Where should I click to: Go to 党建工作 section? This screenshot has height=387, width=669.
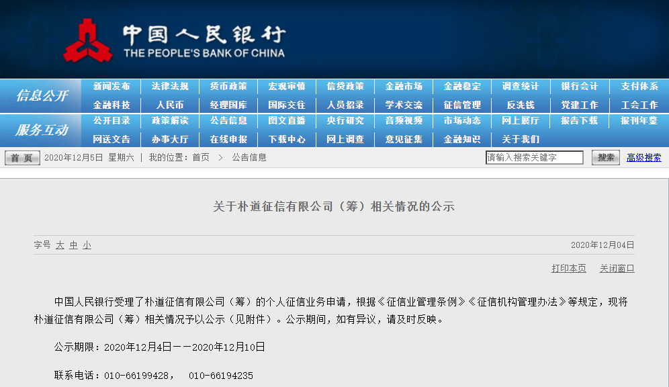tap(580, 105)
